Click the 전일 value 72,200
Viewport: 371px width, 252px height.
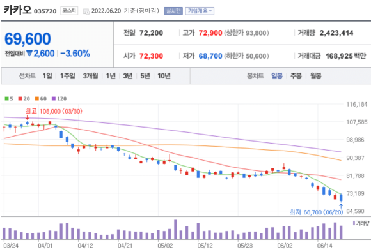click(151, 33)
